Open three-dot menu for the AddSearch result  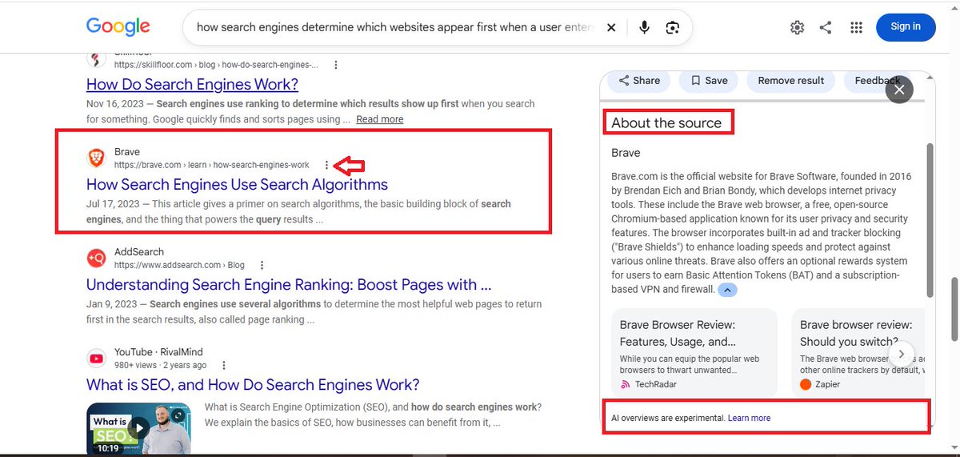tap(262, 265)
